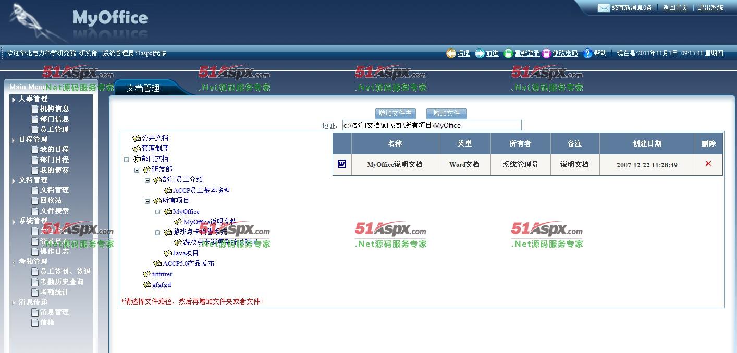737x353 pixels.
Task: Open 部门日程 in the sidebar menu
Action: click(54, 160)
